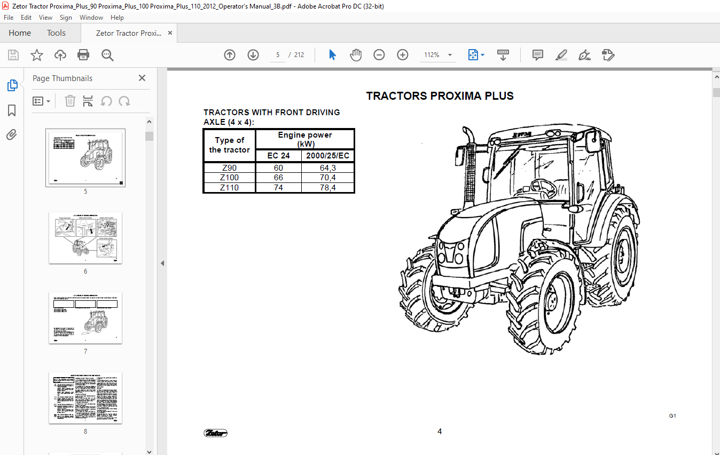Select page 8 thumbnail
Viewport: 720px width, 455px height.
pyautogui.click(x=85, y=398)
